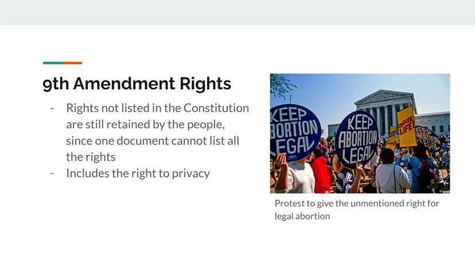Click the yellow "Choose Life!" sign
This screenshot has width=475, height=267.
406,125
